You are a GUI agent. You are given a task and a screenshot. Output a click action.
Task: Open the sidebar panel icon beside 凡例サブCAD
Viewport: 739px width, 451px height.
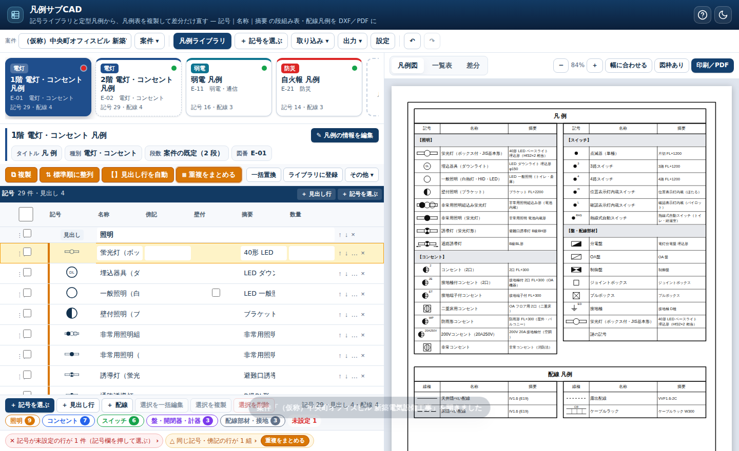click(x=15, y=15)
